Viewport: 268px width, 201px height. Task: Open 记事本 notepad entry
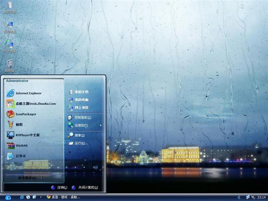click(16, 156)
